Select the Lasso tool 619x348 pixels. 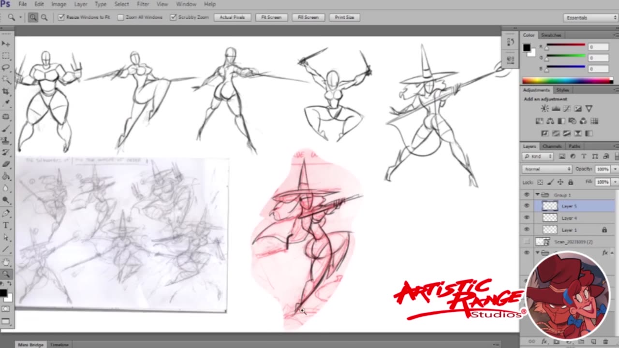pyautogui.click(x=6, y=68)
